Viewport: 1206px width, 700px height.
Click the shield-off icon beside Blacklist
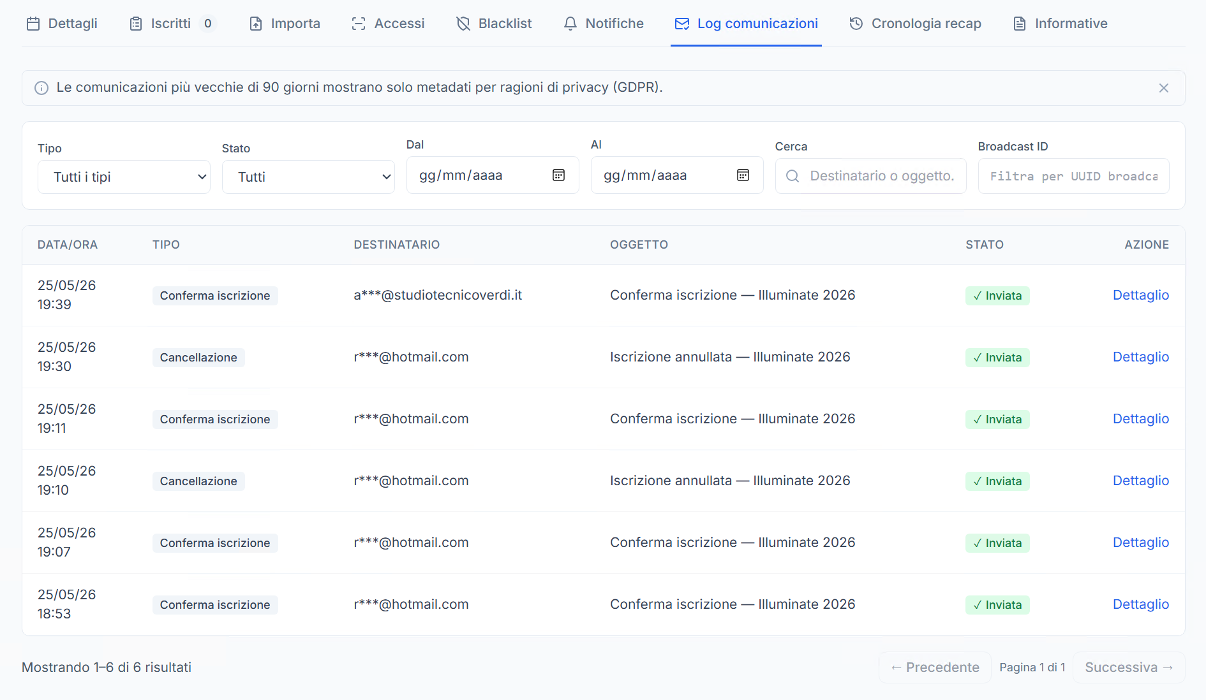(x=463, y=24)
